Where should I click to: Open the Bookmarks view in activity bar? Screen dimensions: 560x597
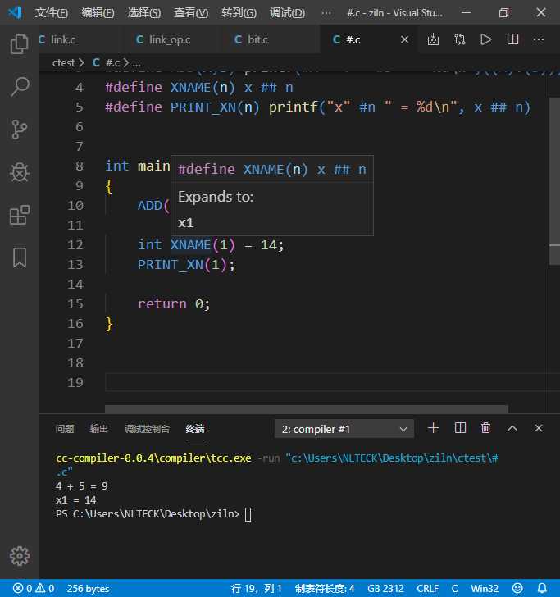pyautogui.click(x=20, y=257)
